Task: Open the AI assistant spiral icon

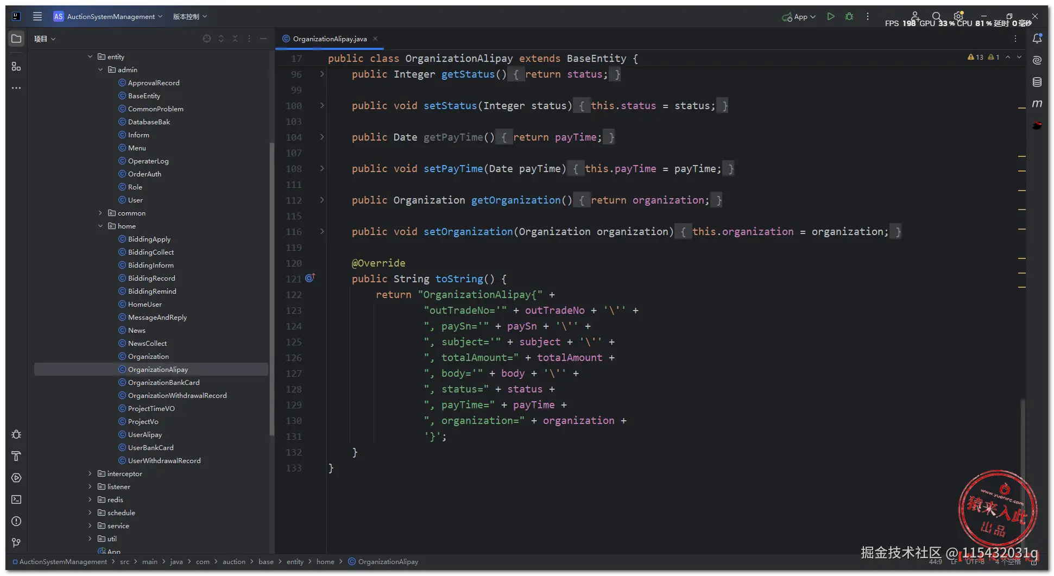Action: [x=1037, y=60]
